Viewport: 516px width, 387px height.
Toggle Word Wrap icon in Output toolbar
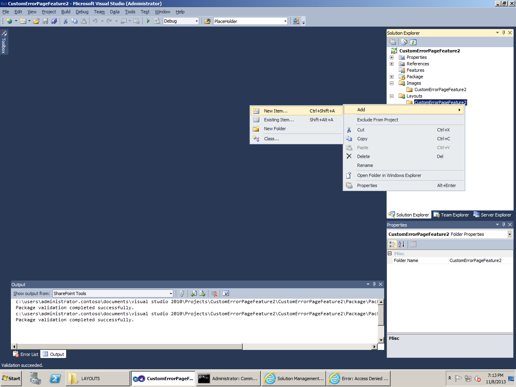click(x=226, y=293)
